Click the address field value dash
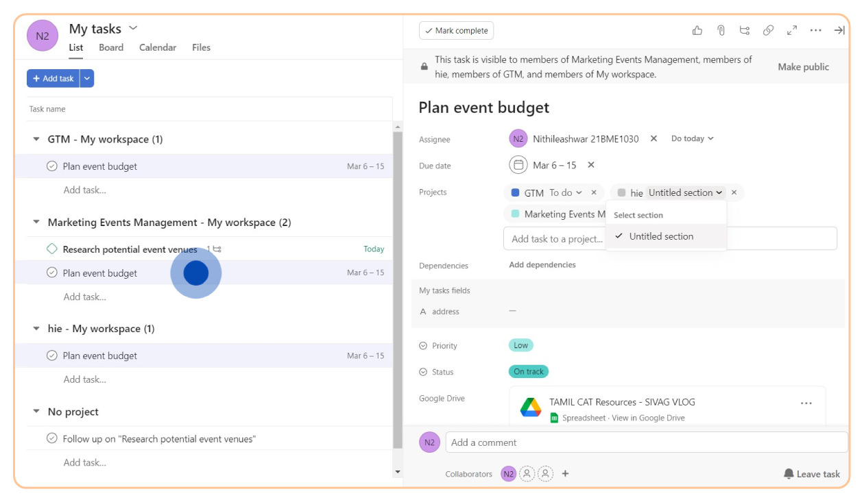 [x=512, y=311]
